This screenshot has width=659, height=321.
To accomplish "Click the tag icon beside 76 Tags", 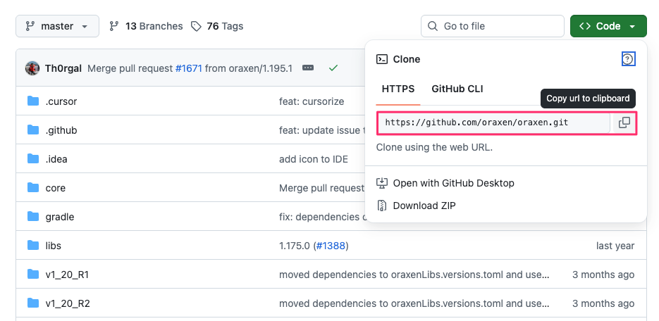I will 196,27.
